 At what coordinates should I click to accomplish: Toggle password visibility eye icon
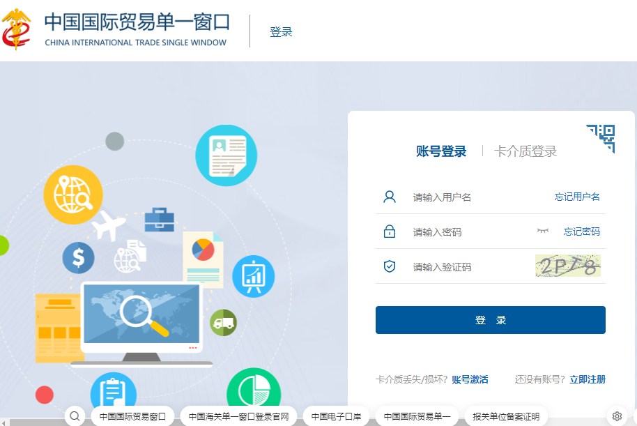point(543,231)
